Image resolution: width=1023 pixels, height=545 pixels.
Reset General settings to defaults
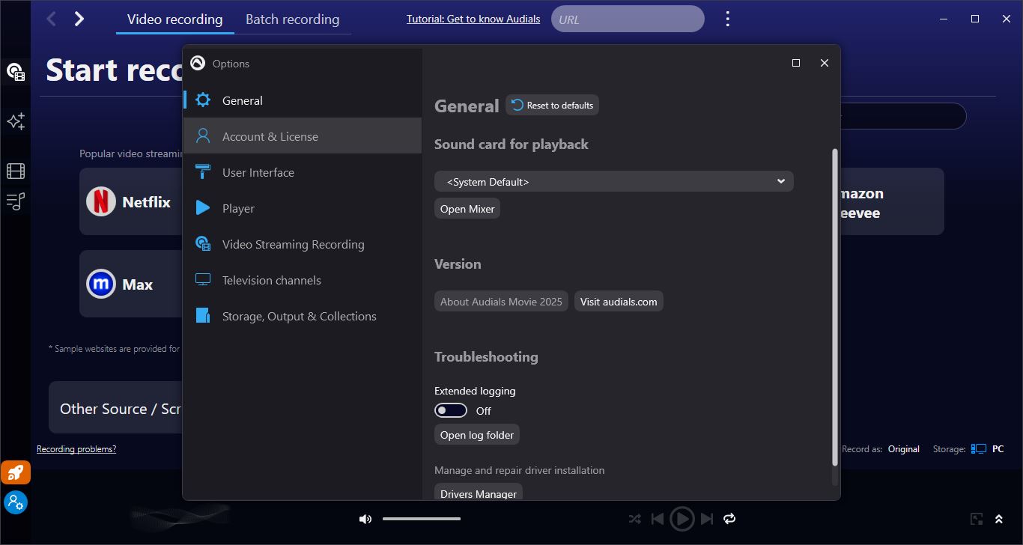tap(553, 106)
